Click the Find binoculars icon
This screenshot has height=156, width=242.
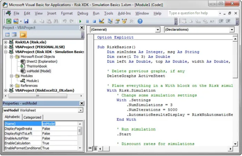pos(56,21)
